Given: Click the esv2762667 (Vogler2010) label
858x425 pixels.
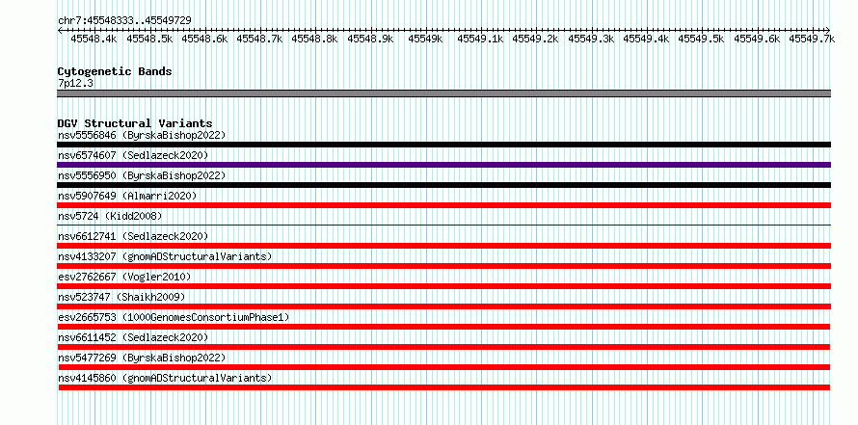Looking at the screenshot, I should coord(124,277).
